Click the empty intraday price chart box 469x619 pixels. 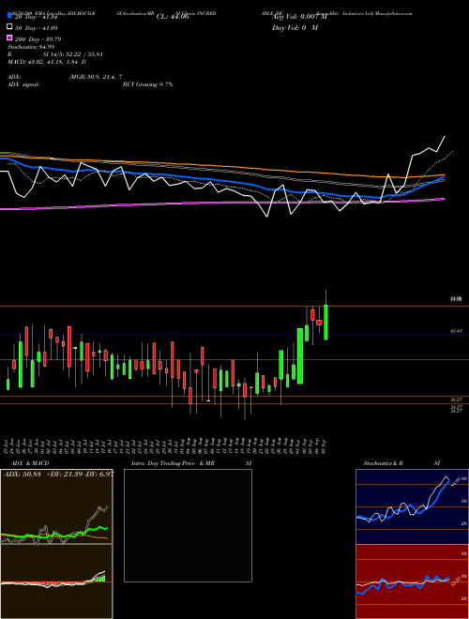[188, 525]
